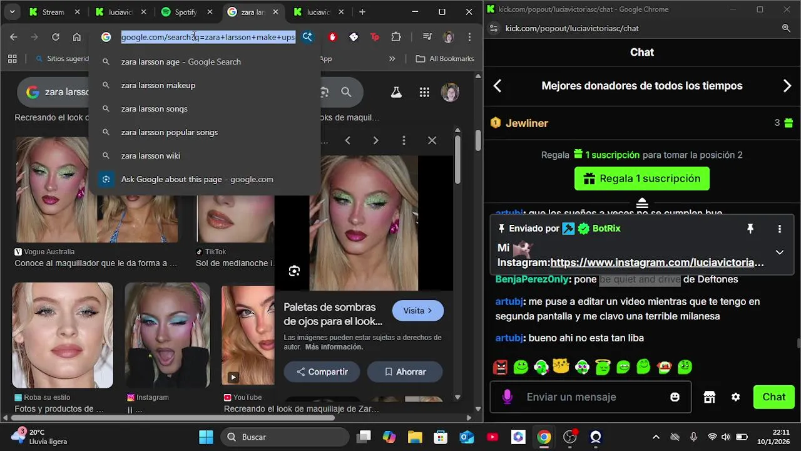Image resolution: width=801 pixels, height=451 pixels.
Task: Select suggestion zara larsson wiki
Action: (205, 155)
